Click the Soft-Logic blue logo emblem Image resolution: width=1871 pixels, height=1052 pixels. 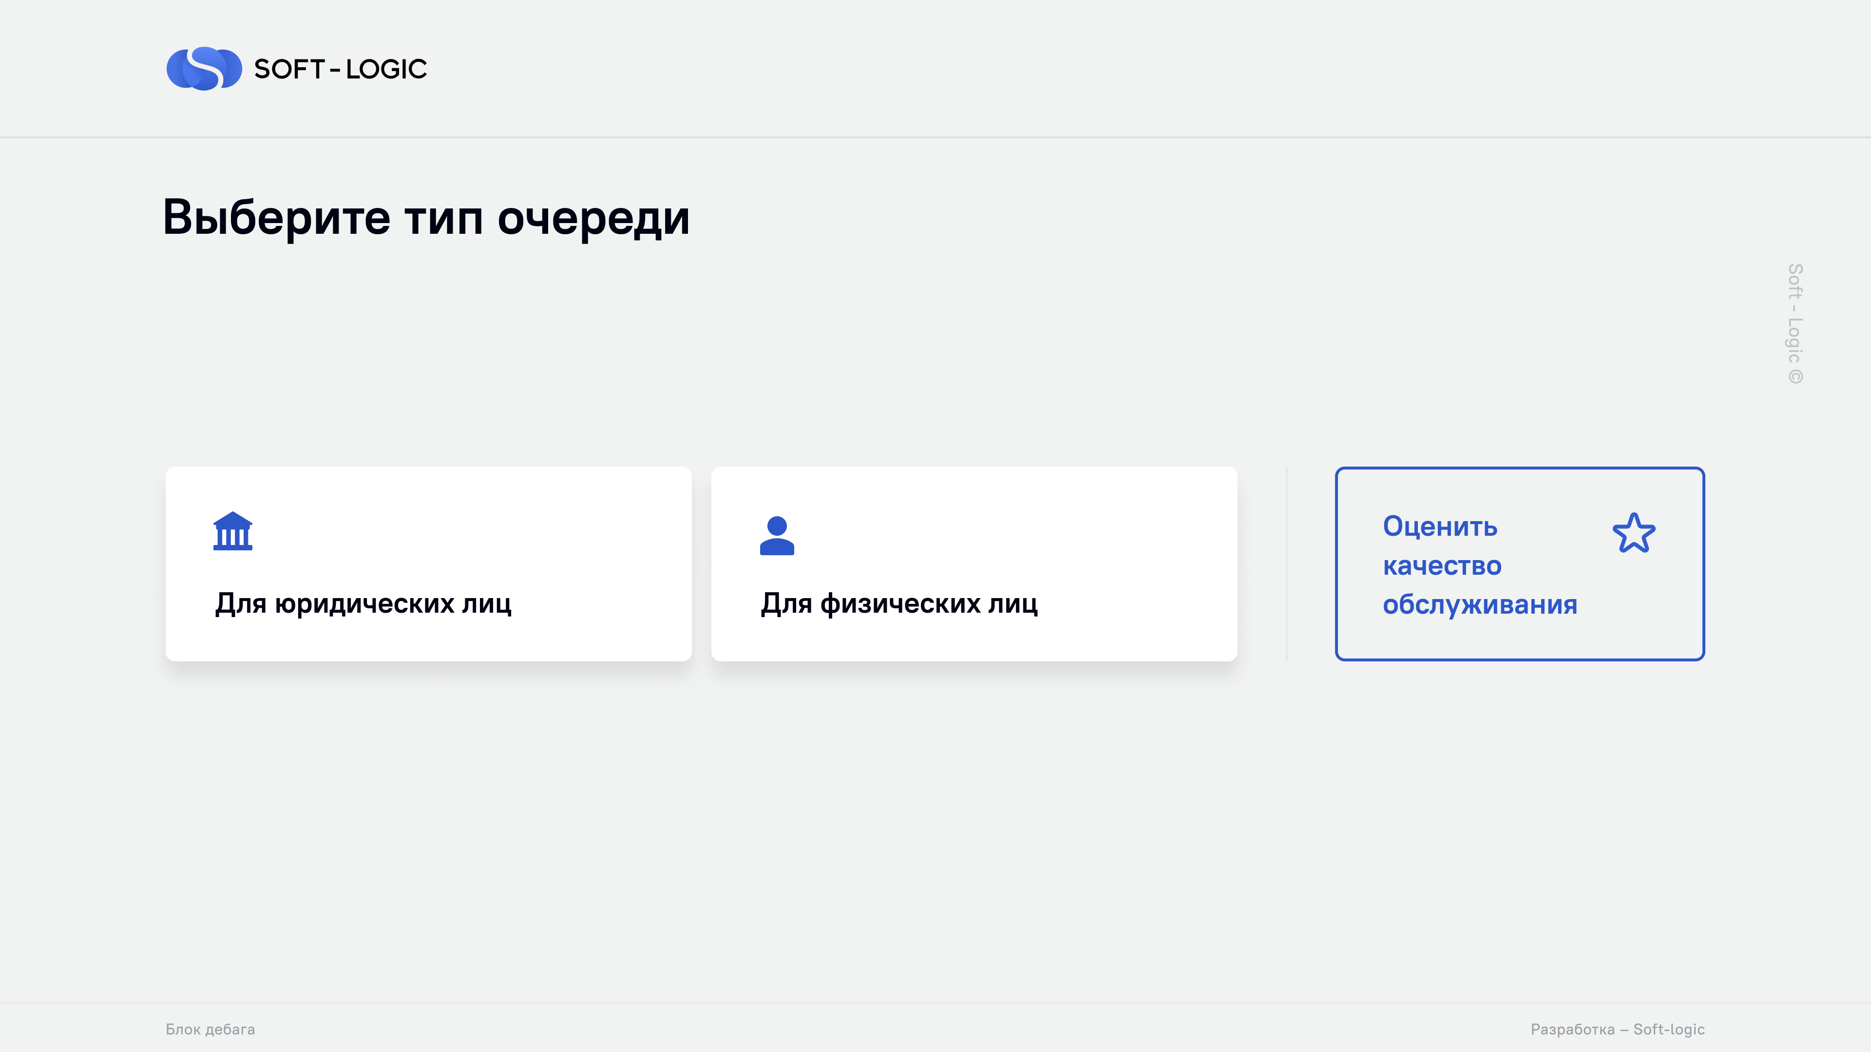(204, 69)
